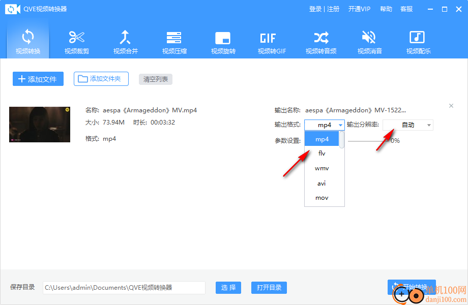
Task: Open the 视频合并 merge tool
Action: [125, 41]
